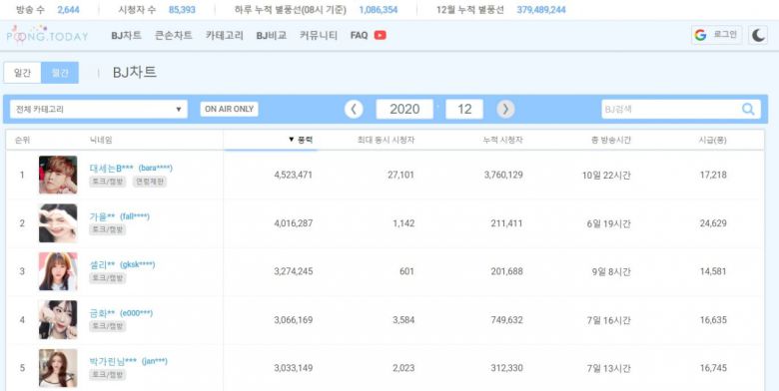The height and width of the screenshot is (391, 779).
Task: Click the 27,101 peak viewers value
Action: 400,175
